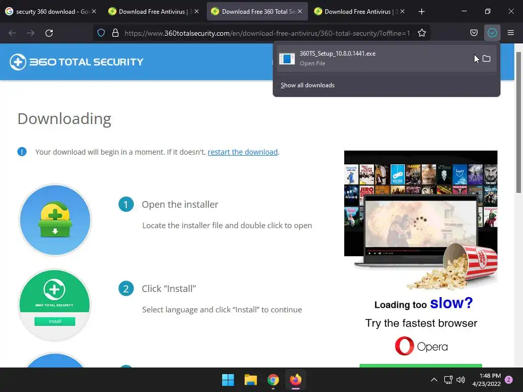Save page to Pocket
This screenshot has width=523, height=392.
point(473,33)
